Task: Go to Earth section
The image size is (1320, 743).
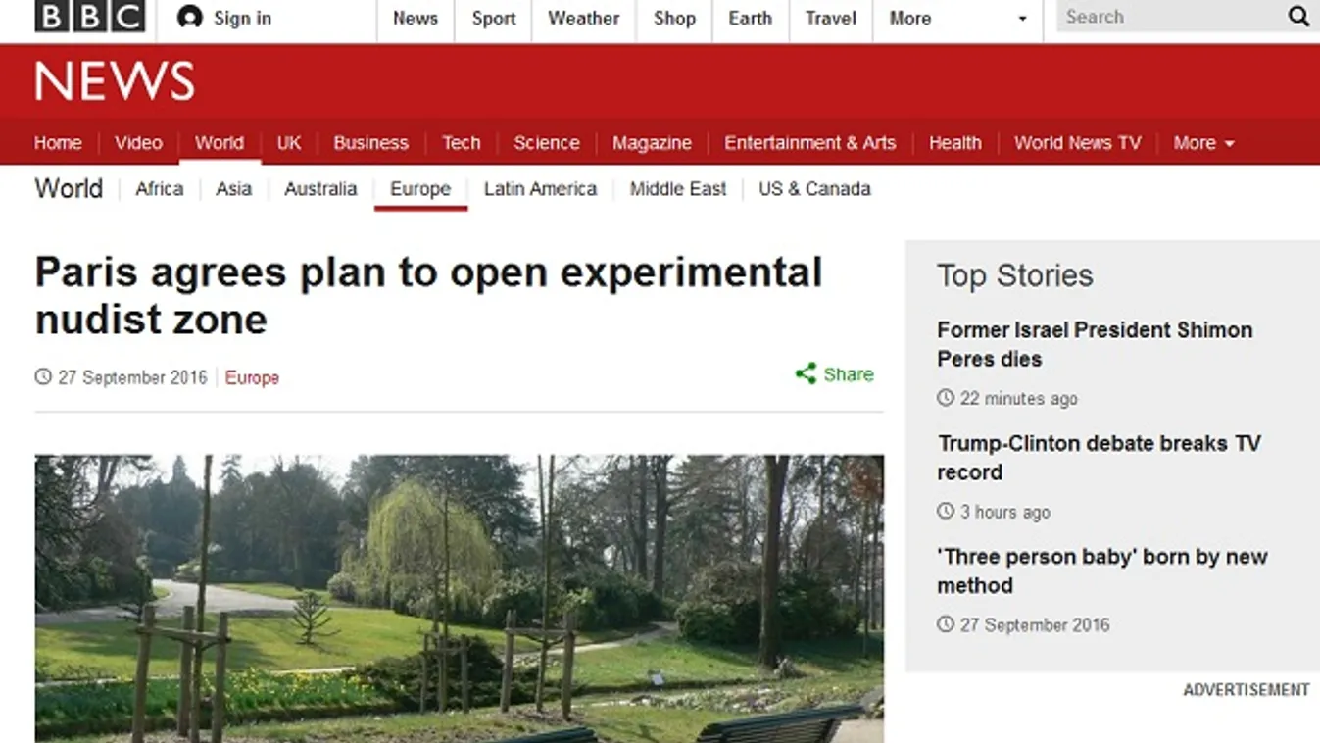Action: (x=750, y=18)
